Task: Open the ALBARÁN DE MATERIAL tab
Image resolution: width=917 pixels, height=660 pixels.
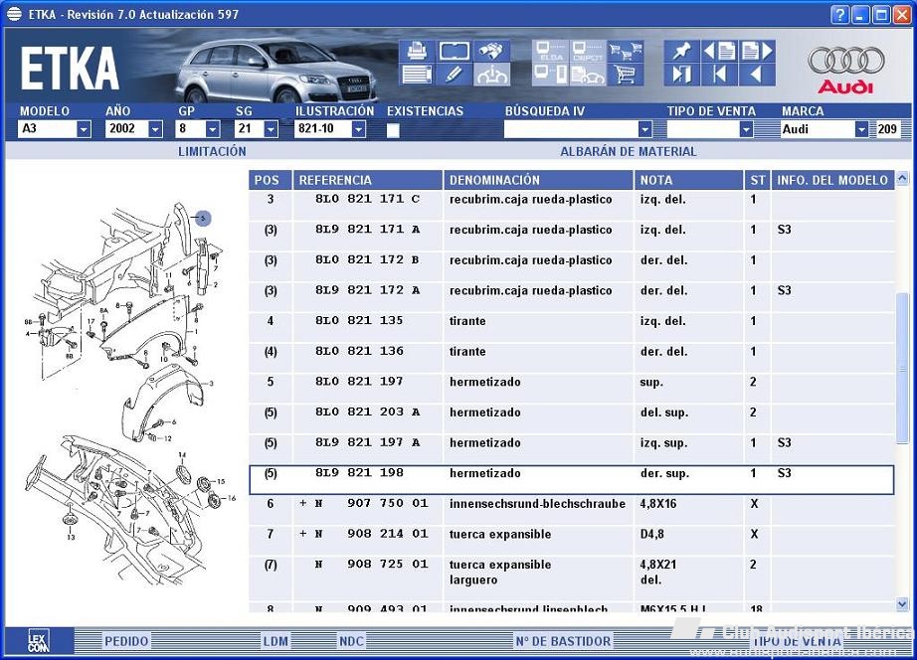Action: pyautogui.click(x=629, y=151)
